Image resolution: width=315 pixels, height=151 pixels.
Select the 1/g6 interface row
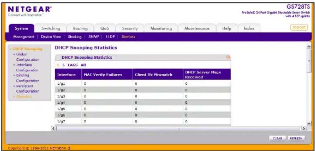[143, 115]
